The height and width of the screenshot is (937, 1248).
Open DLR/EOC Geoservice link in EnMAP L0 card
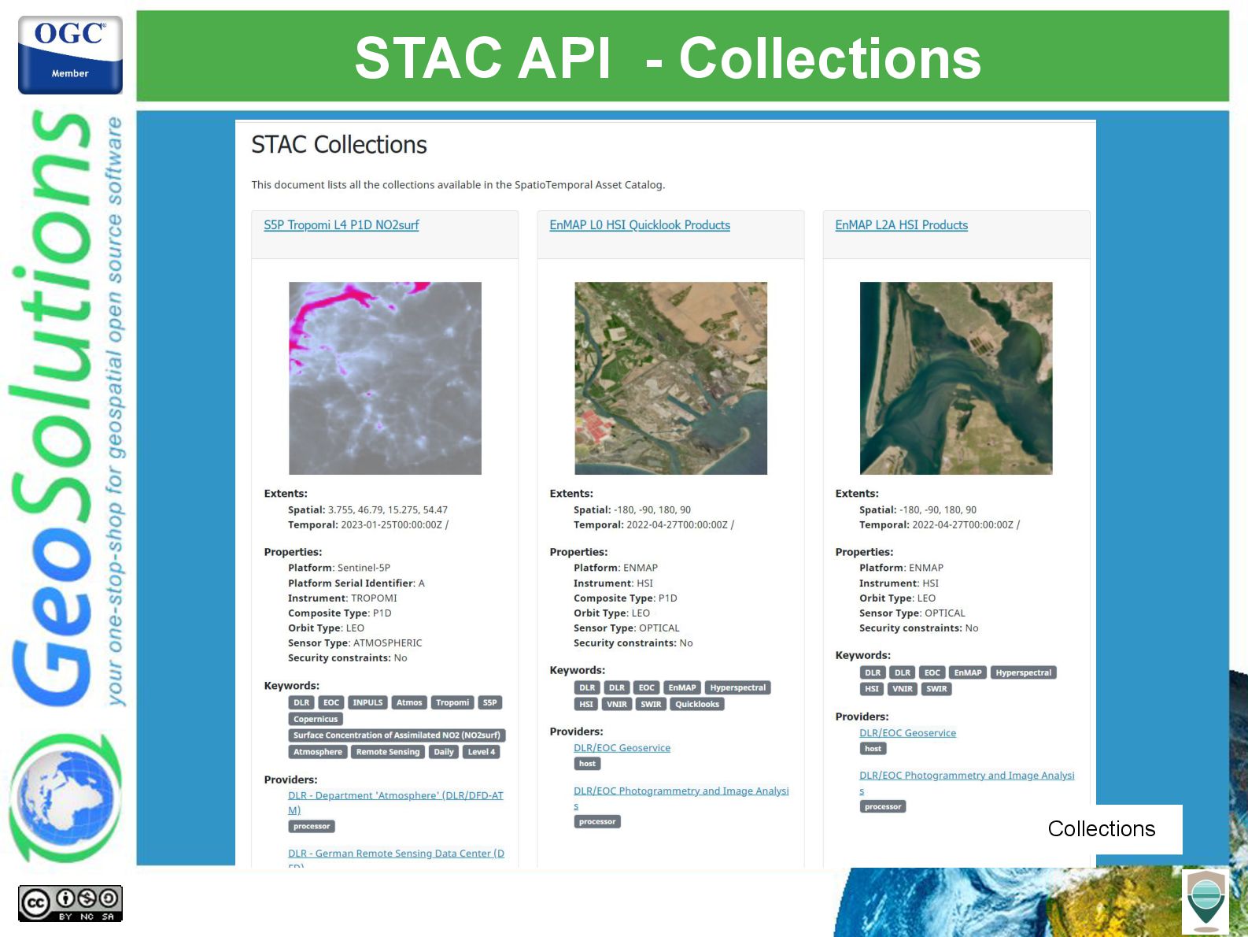[x=622, y=748]
